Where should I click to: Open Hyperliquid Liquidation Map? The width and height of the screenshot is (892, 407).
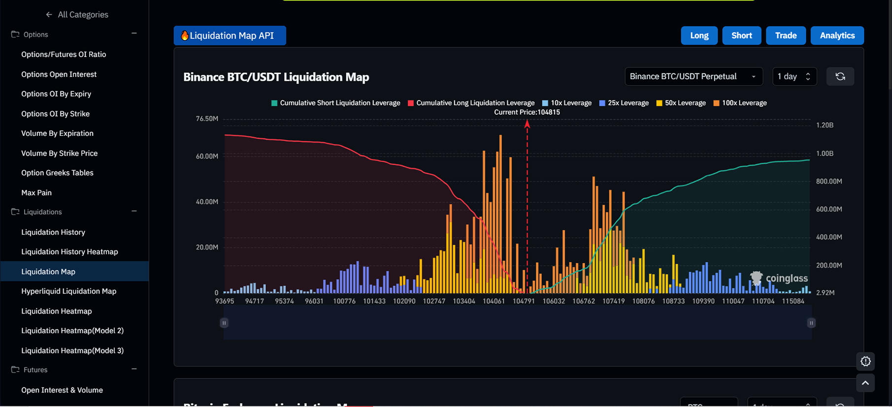(68, 291)
